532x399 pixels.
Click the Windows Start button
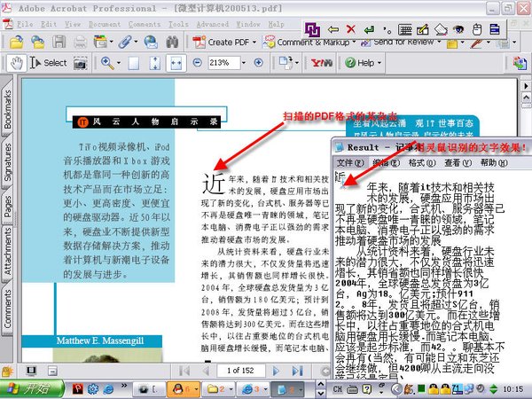pyautogui.click(x=28, y=388)
